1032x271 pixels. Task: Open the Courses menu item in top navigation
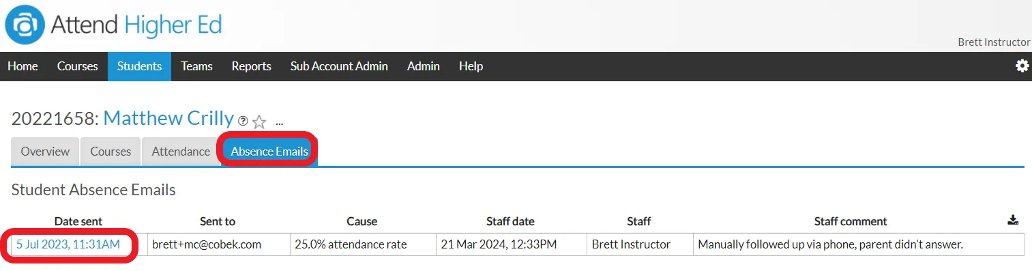pyautogui.click(x=77, y=66)
